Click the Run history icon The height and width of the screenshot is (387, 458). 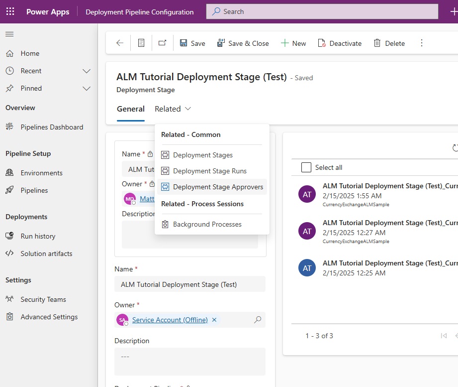point(9,236)
